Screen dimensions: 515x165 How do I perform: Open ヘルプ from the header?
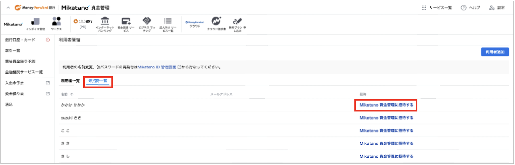pos(470,8)
